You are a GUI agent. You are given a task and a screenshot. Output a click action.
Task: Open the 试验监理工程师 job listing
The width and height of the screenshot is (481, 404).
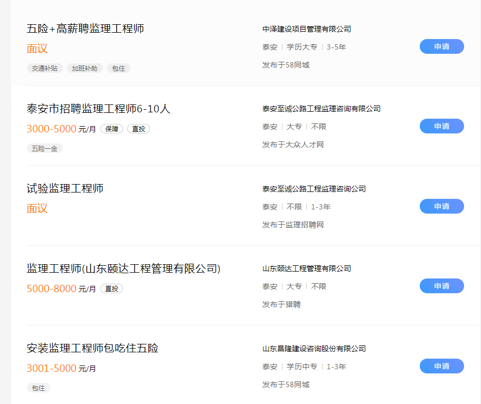point(65,188)
